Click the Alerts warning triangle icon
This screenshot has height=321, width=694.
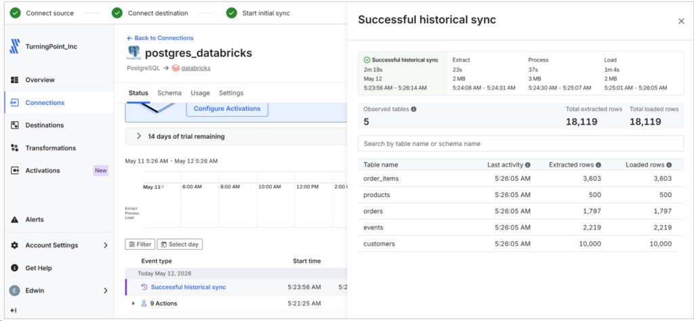15,219
